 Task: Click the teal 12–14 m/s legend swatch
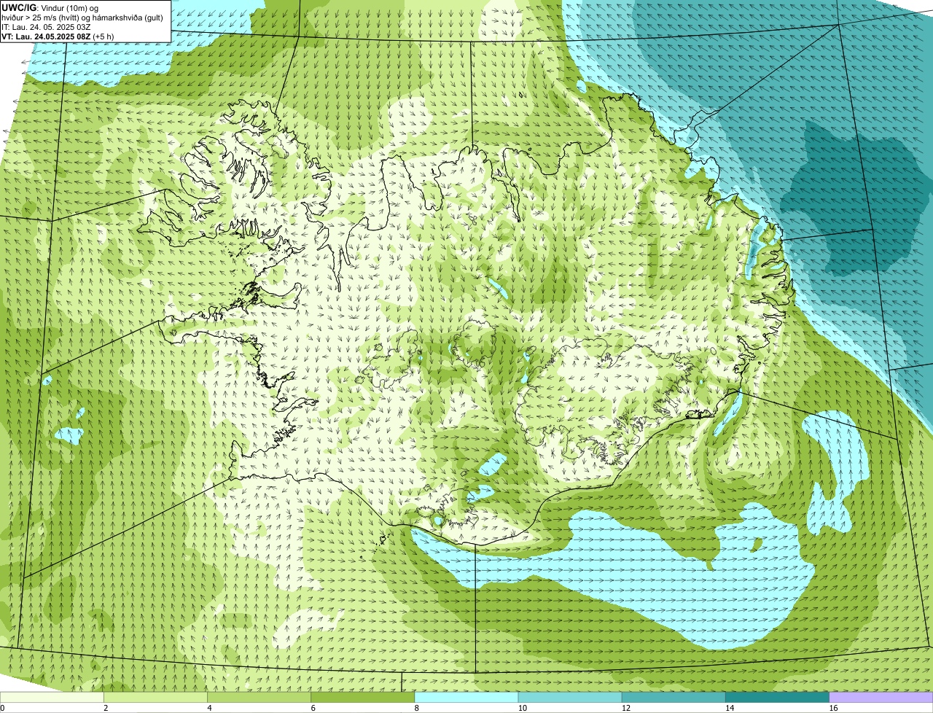coord(674,698)
